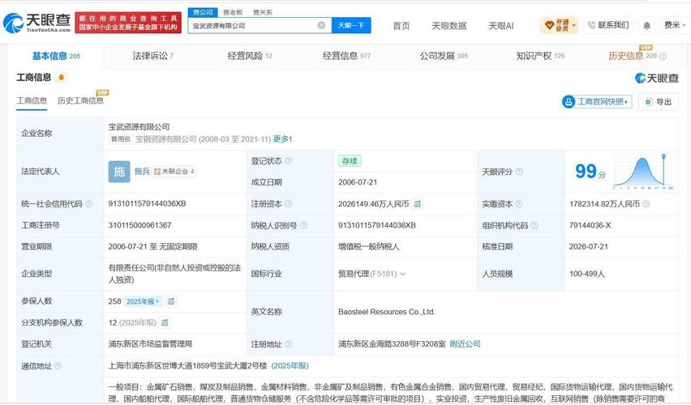691x405 pixels.
Task: Click the help icon next to 通信地址
Action: pos(58,366)
